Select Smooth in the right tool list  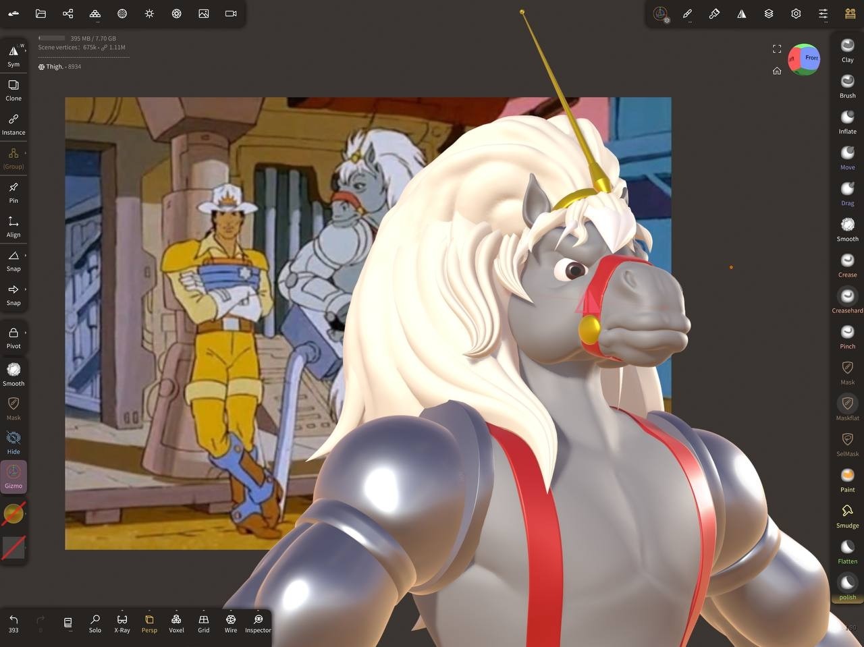[x=847, y=229]
